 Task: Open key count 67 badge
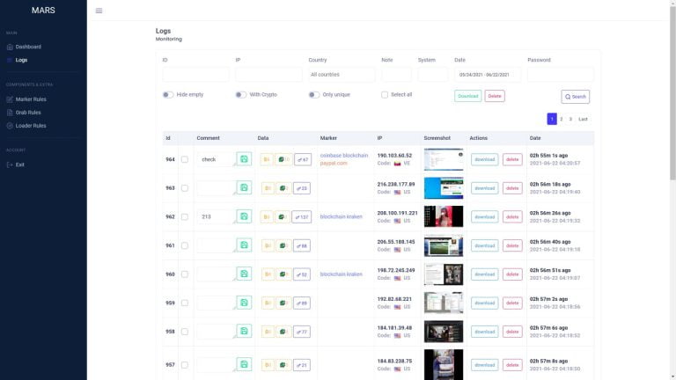point(303,159)
